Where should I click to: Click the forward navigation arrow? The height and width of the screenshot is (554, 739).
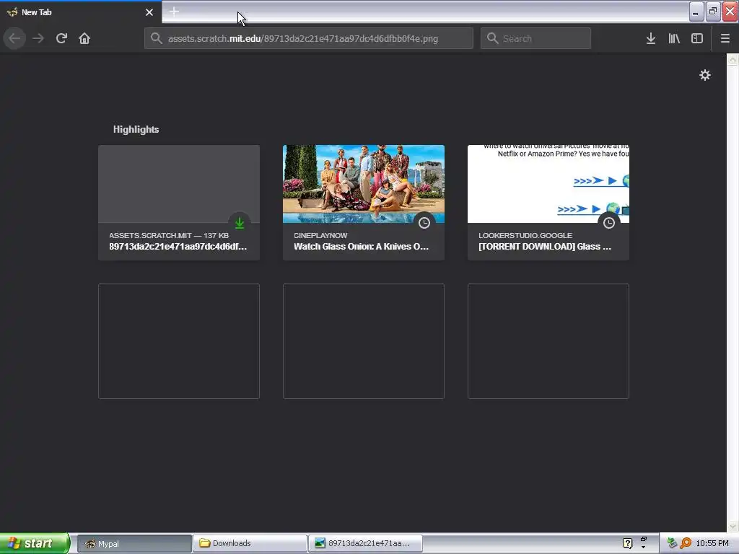[38, 38]
